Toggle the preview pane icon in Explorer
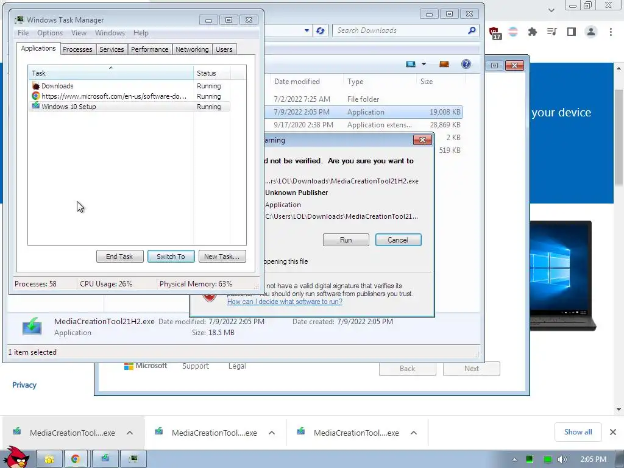This screenshot has width=624, height=468. coord(444,64)
